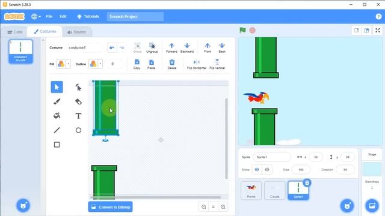
Task: Click the Ungroup icon
Action: 152,48
